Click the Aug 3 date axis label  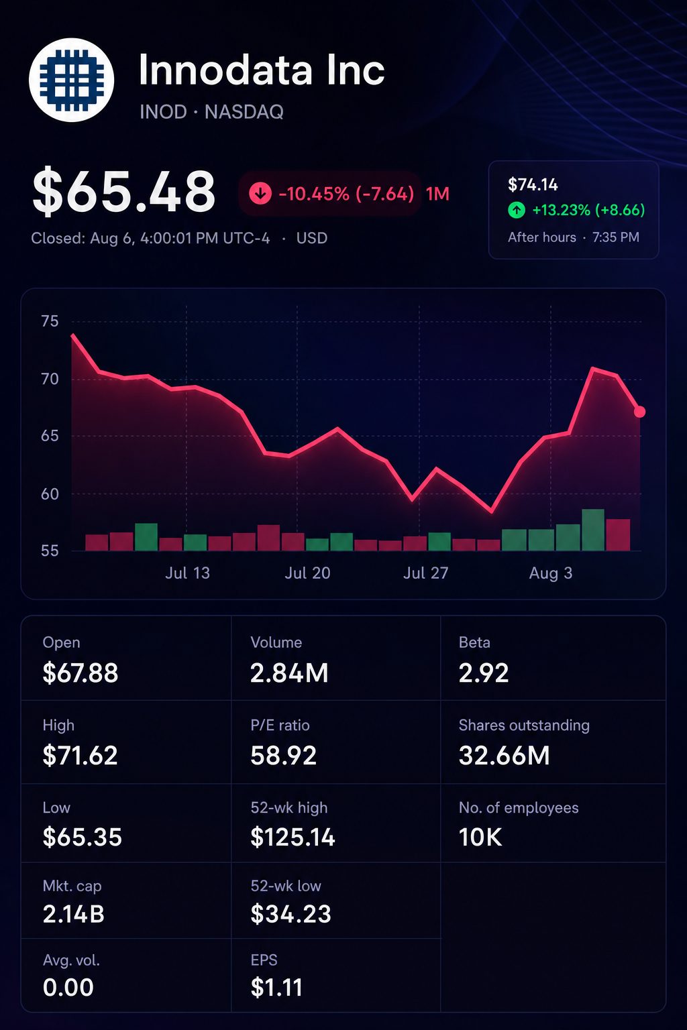point(551,573)
